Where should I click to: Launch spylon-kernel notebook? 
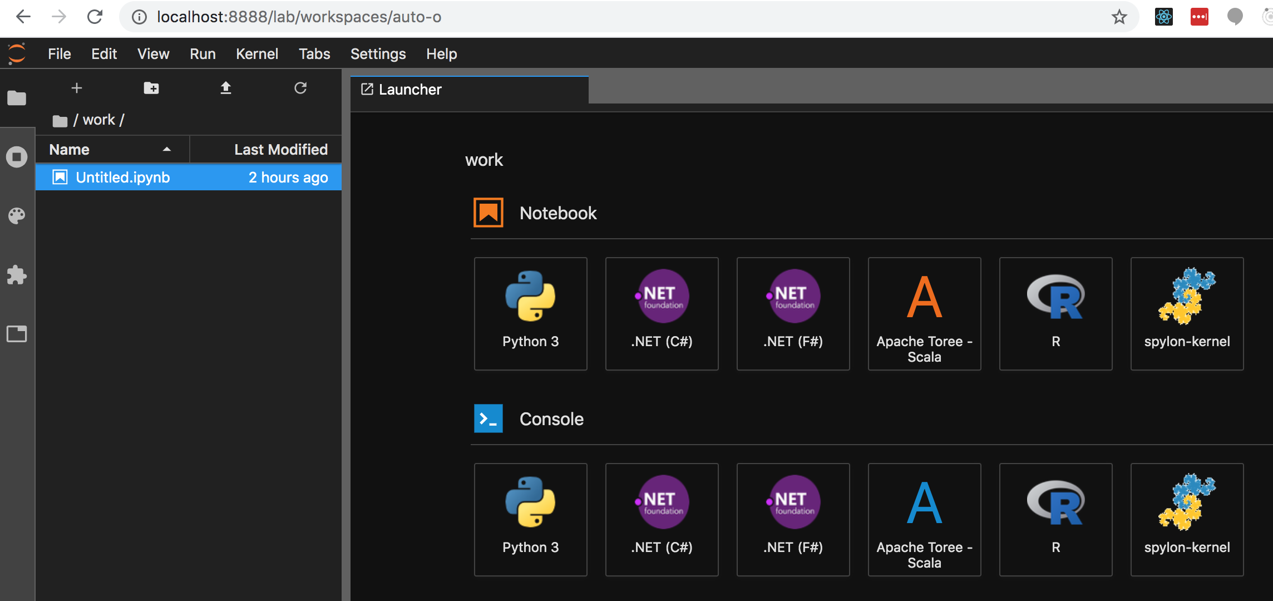(x=1187, y=313)
